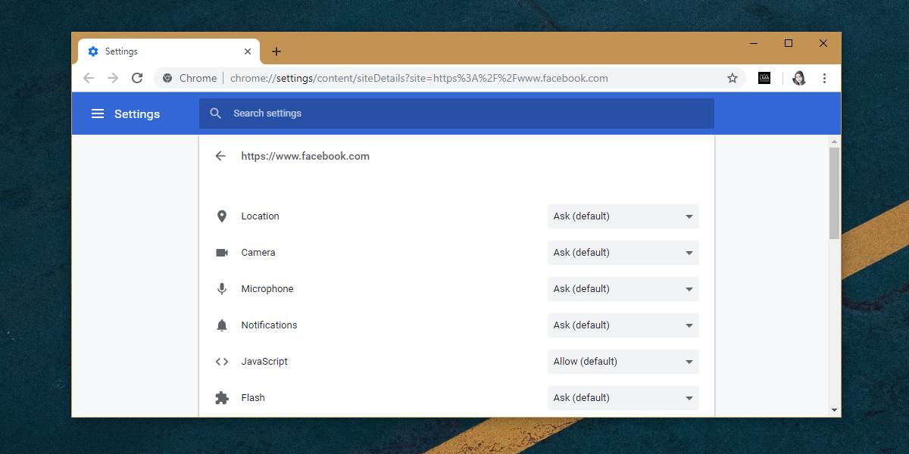Open the Location permission dropdown
Screen dimensions: 909x454
(623, 216)
